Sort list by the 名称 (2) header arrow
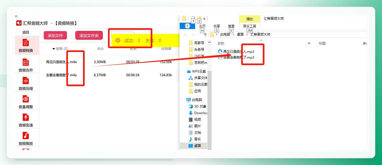Screen dimensions: 382x165 click(54, 49)
